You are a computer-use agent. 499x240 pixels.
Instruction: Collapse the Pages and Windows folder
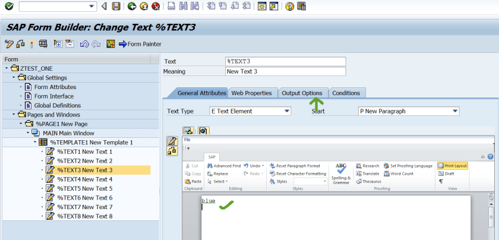click(x=14, y=115)
